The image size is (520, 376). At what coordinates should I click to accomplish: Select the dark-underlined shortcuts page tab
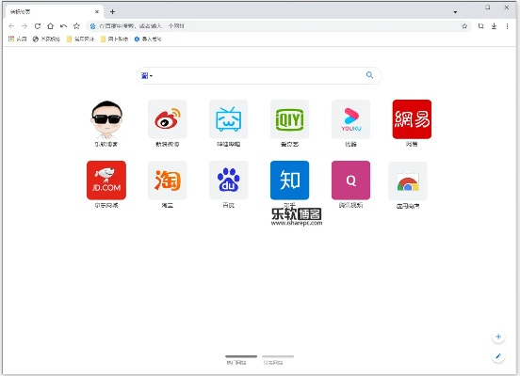coord(241,359)
